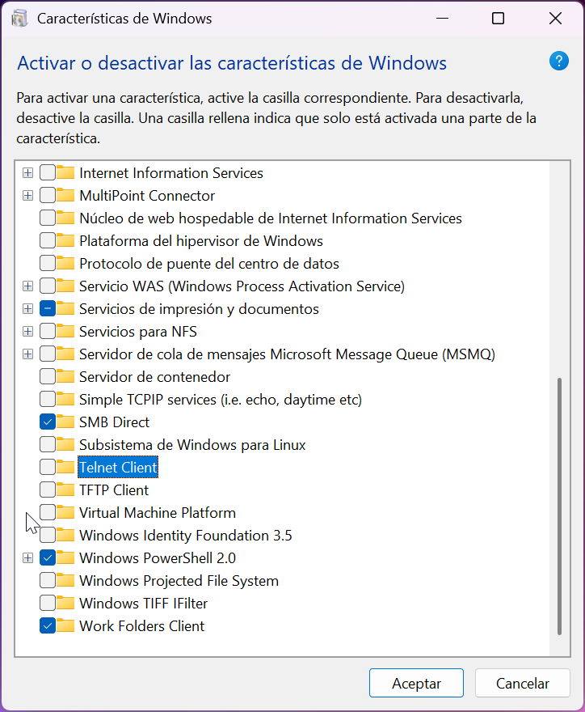
Task: Click the folder icon next to Windows TIFF IFilter
Action: click(x=65, y=604)
